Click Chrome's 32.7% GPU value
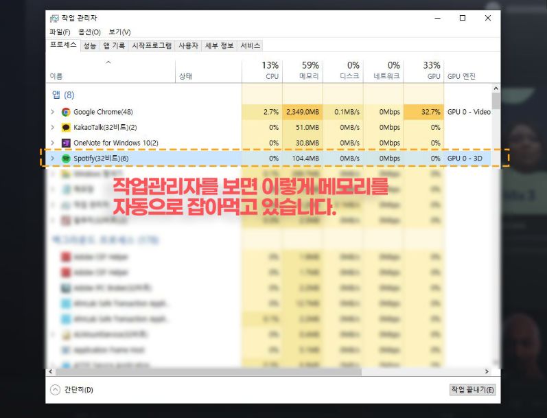The width and height of the screenshot is (547, 418). point(424,112)
